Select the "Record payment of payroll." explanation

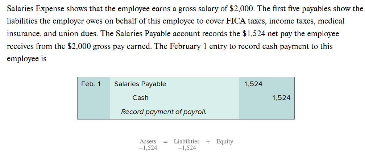click(x=163, y=112)
